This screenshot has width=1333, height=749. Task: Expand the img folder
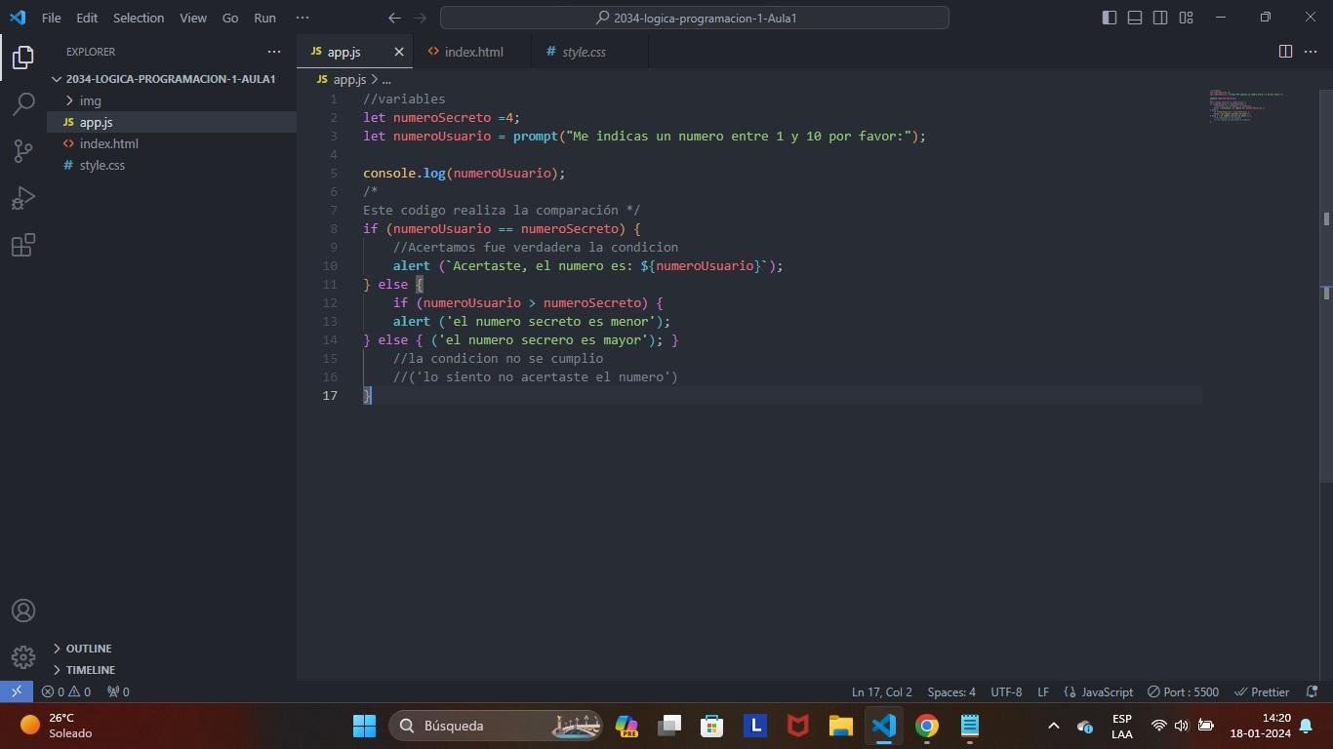click(90, 100)
